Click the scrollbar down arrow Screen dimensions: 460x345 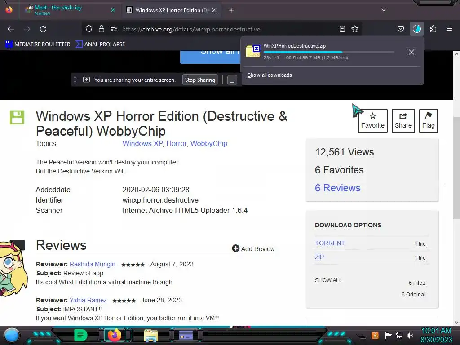[456, 323]
